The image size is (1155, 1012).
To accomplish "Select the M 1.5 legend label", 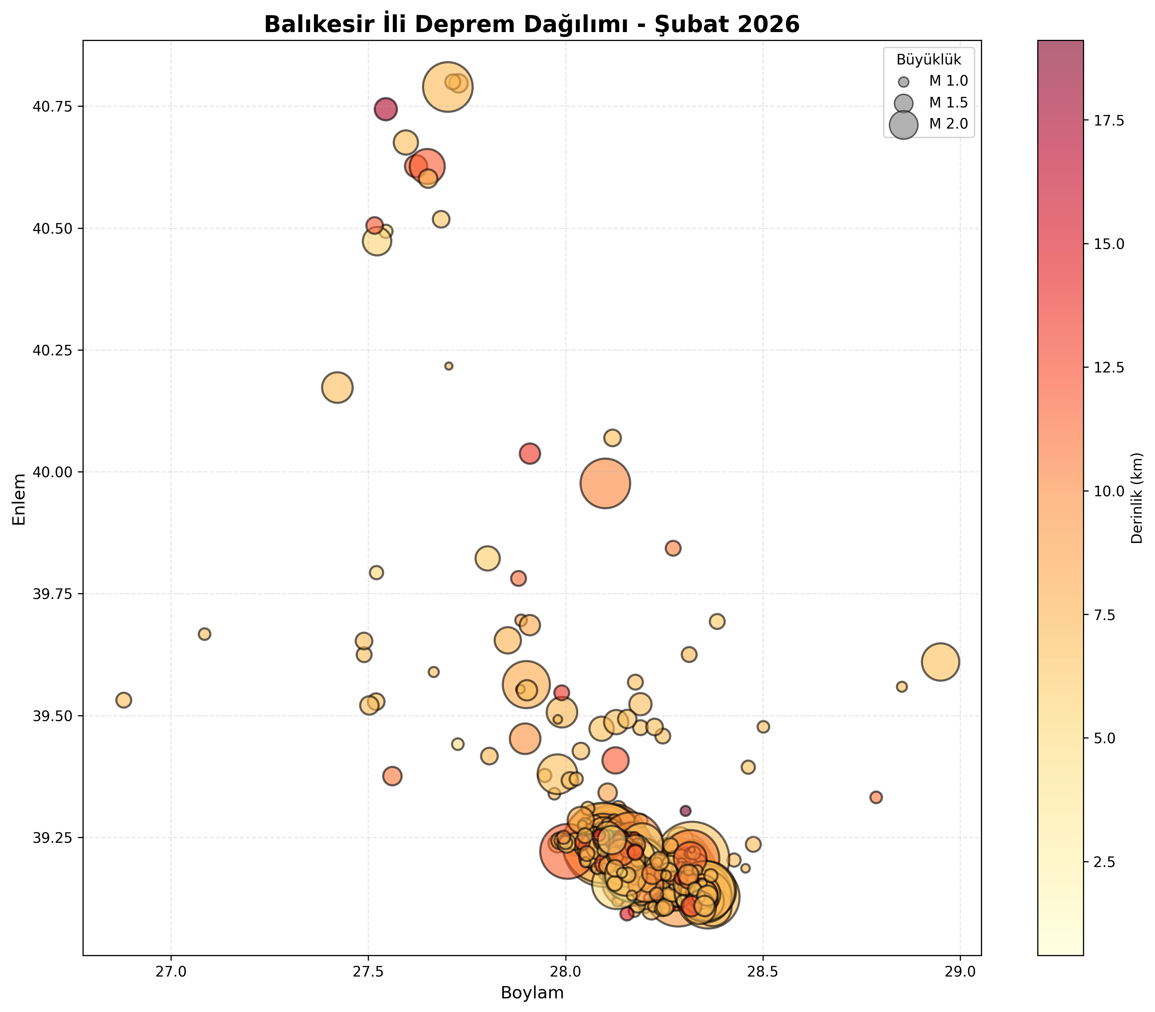I will click(949, 102).
